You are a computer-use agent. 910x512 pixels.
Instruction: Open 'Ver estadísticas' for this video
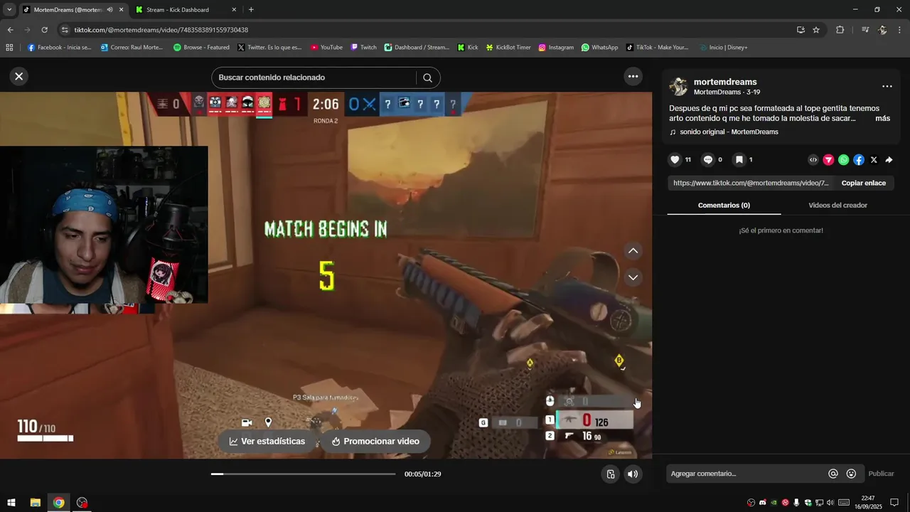click(267, 442)
